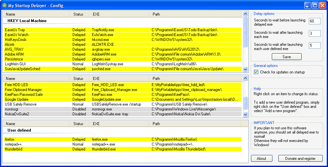Close the My Startup Delayer window
This screenshot has height=167, width=328.
coord(322,5)
